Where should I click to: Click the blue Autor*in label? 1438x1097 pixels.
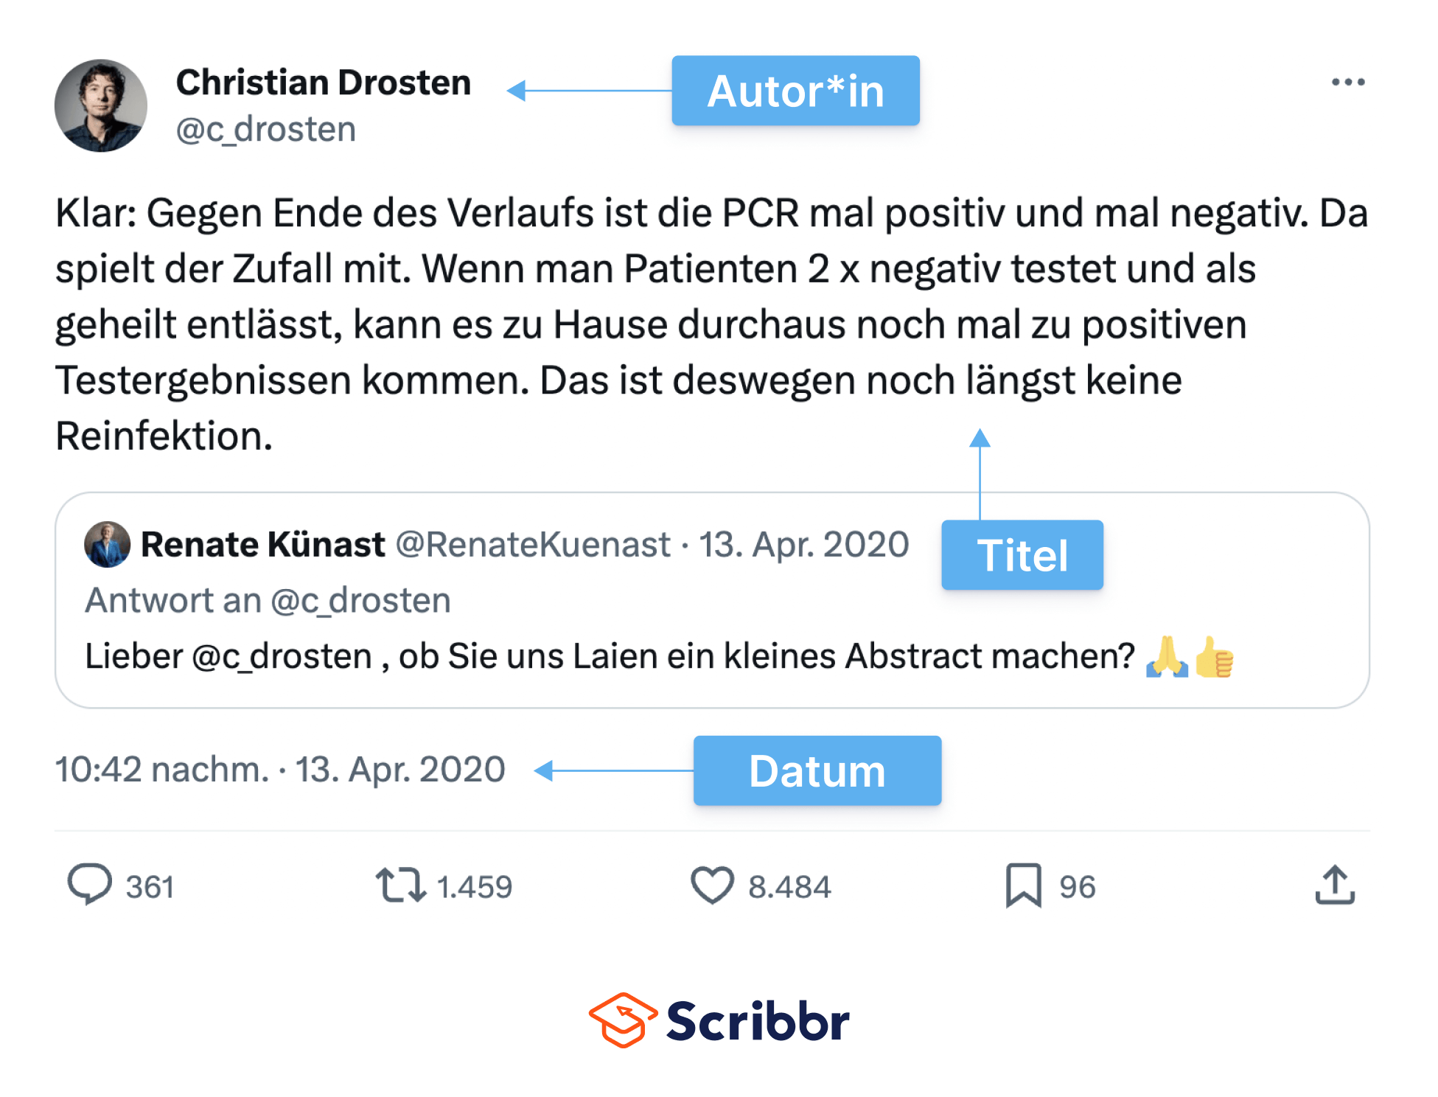point(795,91)
